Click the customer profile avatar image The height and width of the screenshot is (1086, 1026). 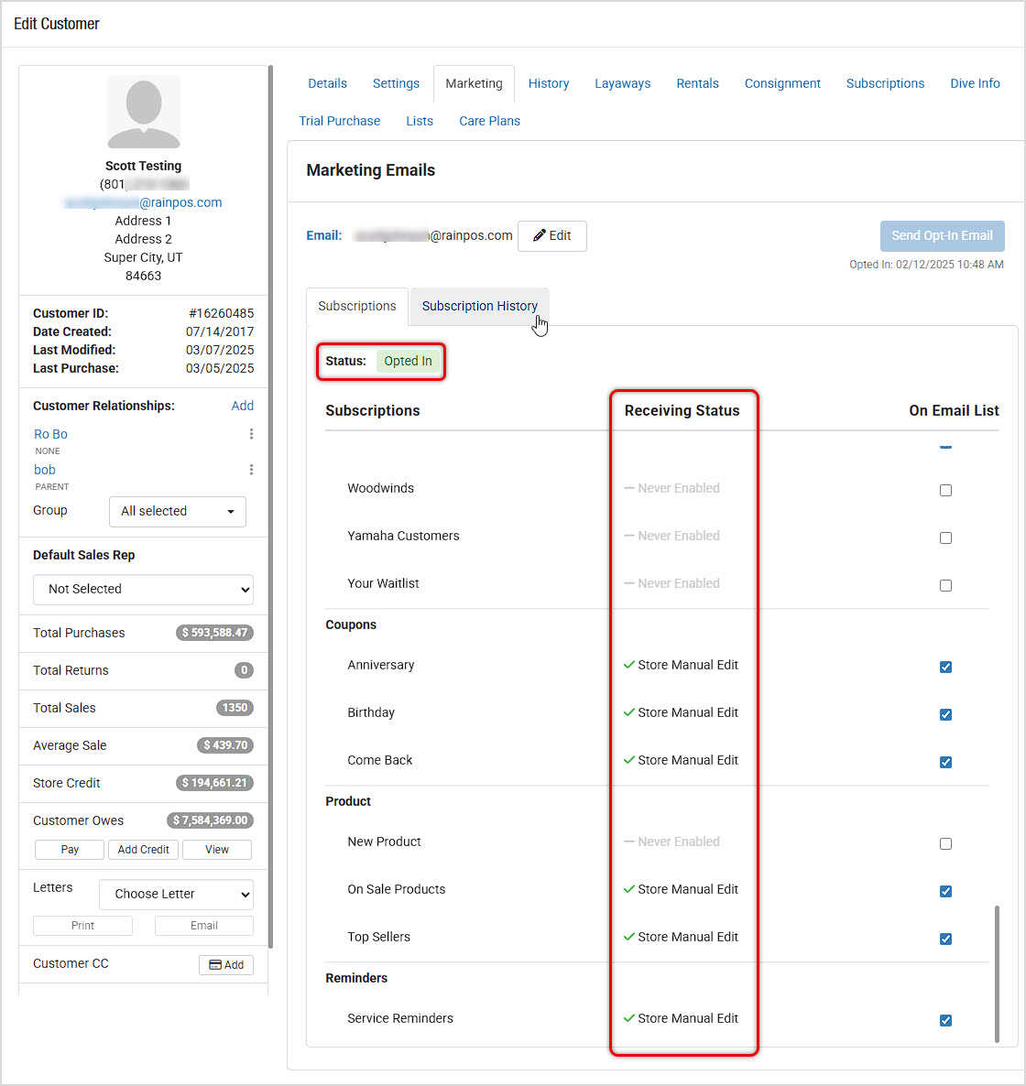point(144,112)
